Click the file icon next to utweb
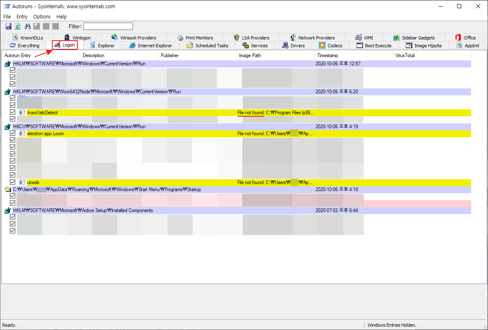The width and height of the screenshot is (488, 330). [x=22, y=182]
